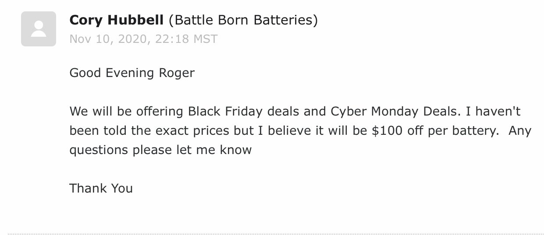
Task: Click "I haven't" ending the first line
Action: (x=493, y=111)
